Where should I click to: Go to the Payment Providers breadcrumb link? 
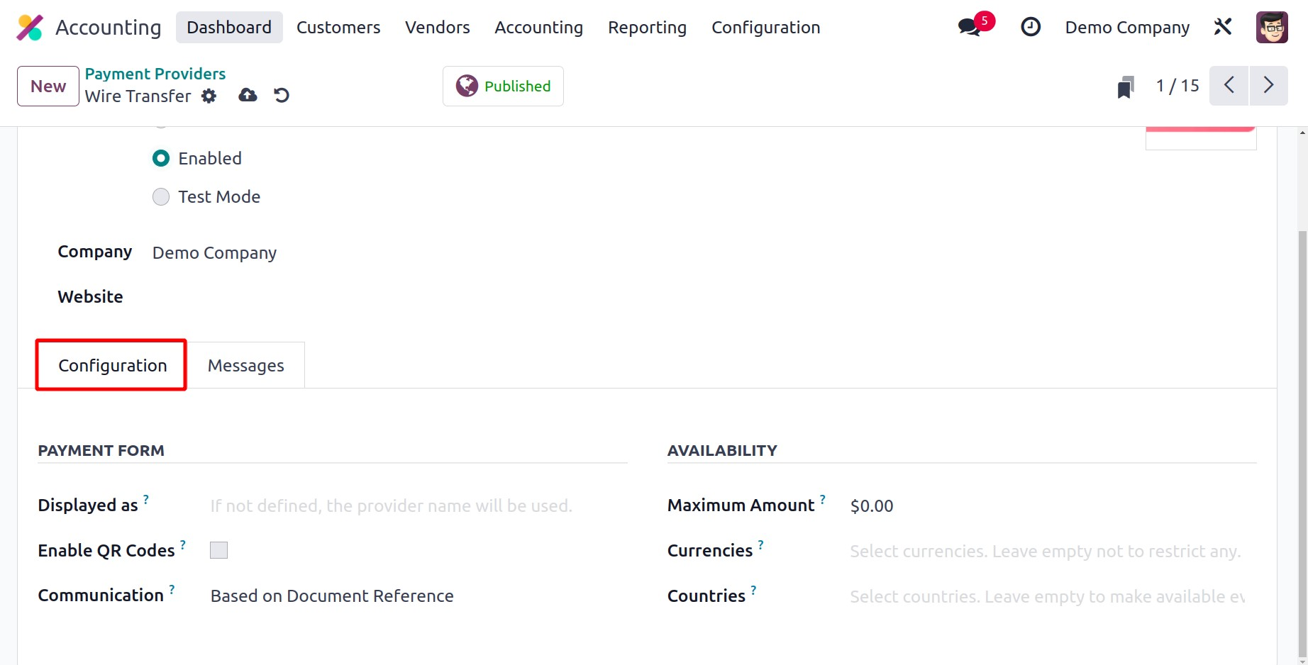coord(155,74)
